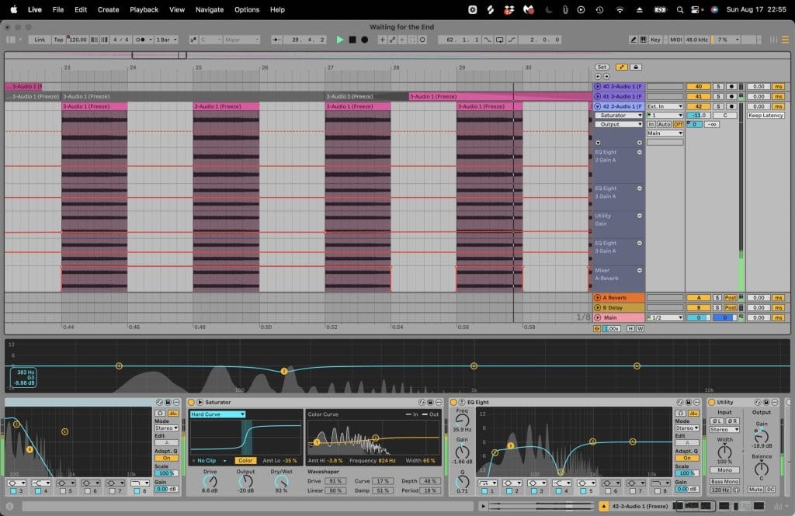Viewport: 795px width, 516px height.
Task: Open the Create menu
Action: (108, 9)
